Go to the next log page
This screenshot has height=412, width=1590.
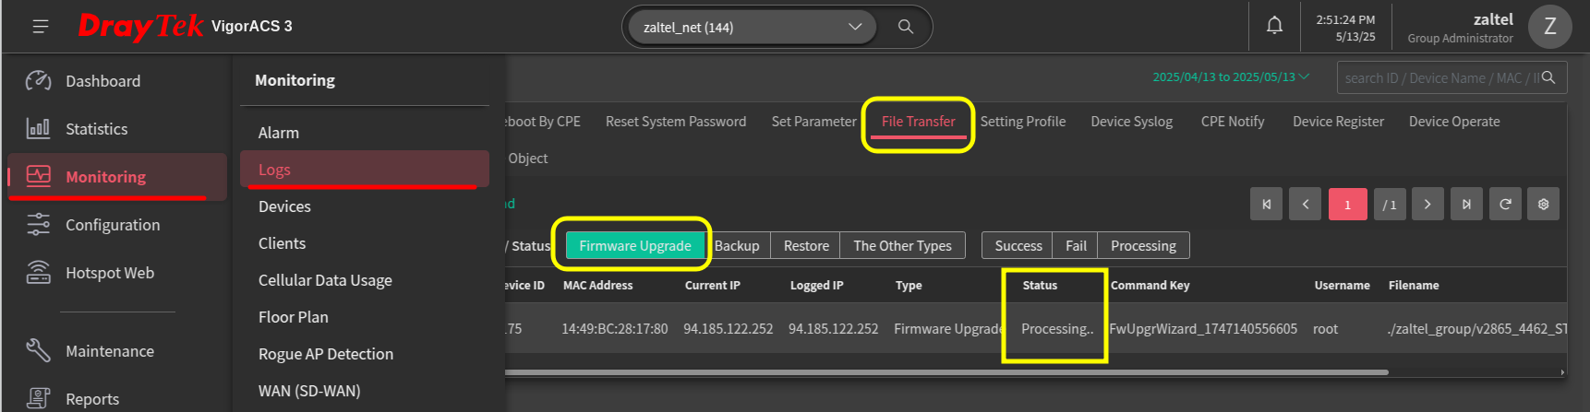click(x=1427, y=205)
